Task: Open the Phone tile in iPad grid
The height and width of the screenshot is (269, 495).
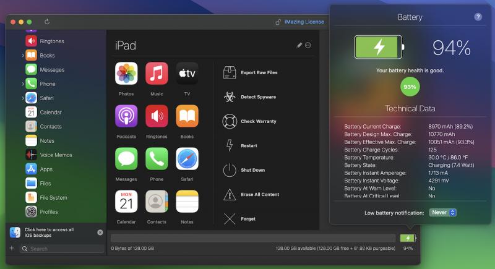Action: (x=157, y=159)
